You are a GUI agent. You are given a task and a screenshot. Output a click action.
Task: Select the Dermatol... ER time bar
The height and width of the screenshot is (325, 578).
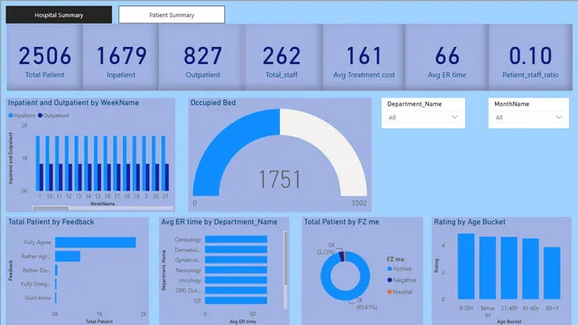236,250
